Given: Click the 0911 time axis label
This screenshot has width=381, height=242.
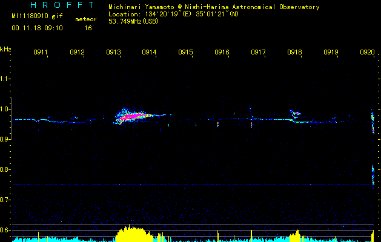Looking at the screenshot, I should [41, 52].
